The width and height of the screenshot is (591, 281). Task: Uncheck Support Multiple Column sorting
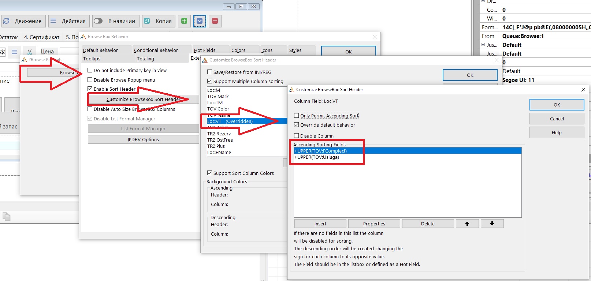210,81
